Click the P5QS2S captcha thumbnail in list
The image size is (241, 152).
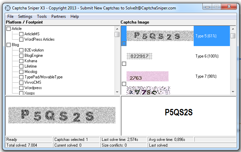point(160,36)
